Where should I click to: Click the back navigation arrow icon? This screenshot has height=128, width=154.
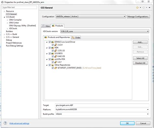pos(137,7)
